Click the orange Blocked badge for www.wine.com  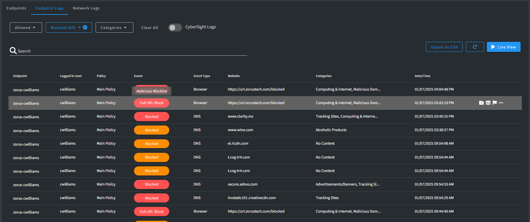152,130
